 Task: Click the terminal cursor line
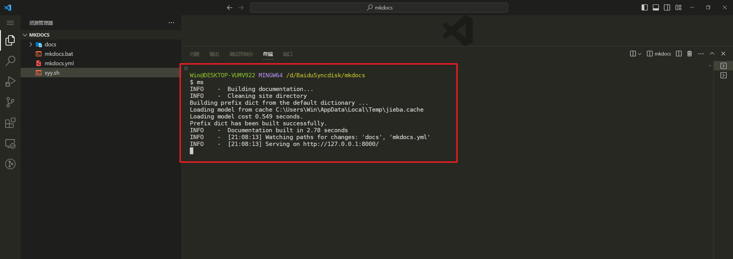point(192,151)
